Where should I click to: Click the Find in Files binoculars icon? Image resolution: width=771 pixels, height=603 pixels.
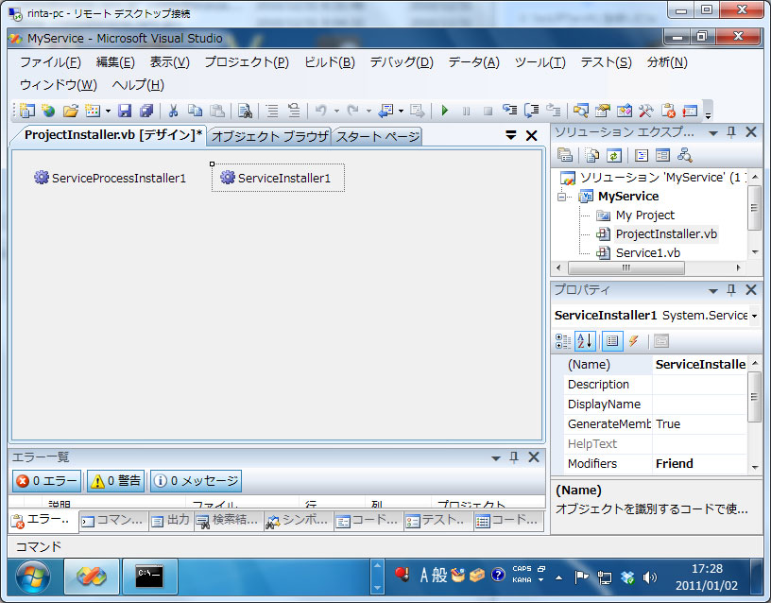(x=245, y=111)
